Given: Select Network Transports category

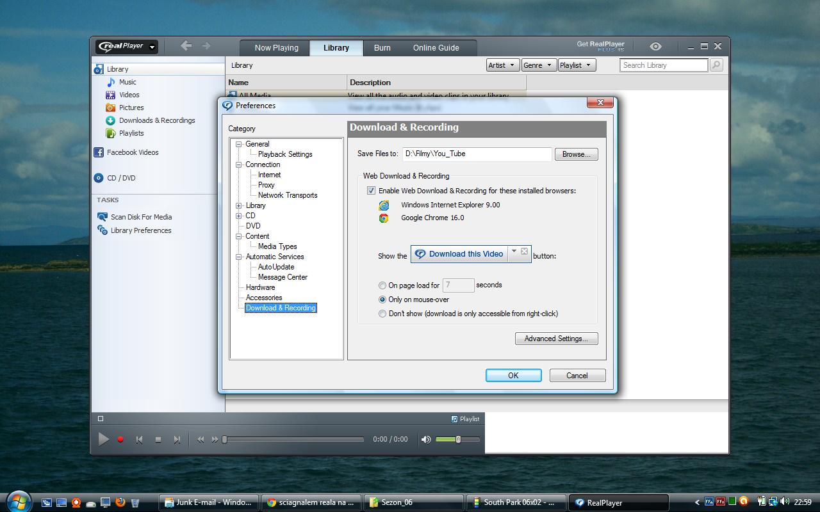Looking at the screenshot, I should 288,195.
